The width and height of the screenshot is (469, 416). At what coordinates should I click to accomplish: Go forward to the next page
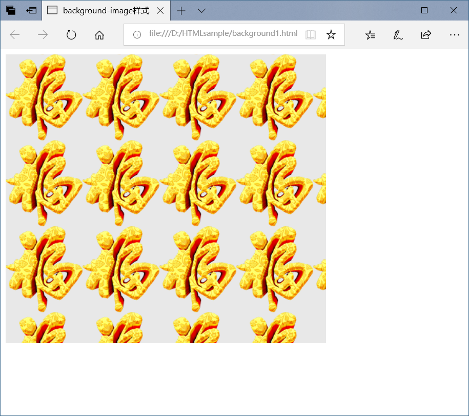tap(43, 35)
